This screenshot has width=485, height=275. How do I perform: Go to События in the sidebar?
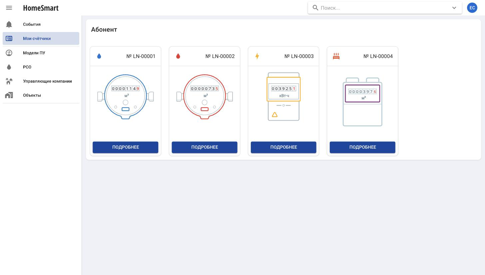pyautogui.click(x=41, y=24)
